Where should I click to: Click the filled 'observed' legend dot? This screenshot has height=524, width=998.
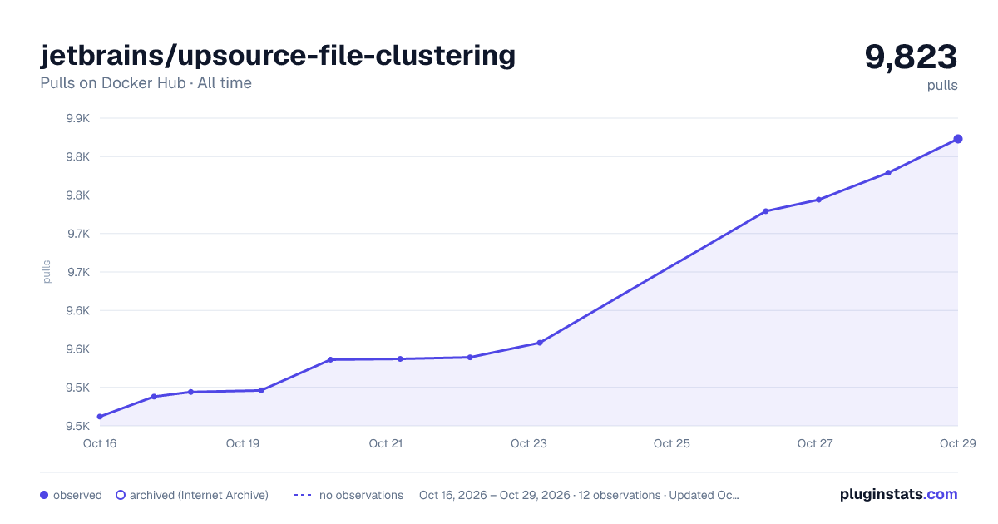click(x=44, y=495)
